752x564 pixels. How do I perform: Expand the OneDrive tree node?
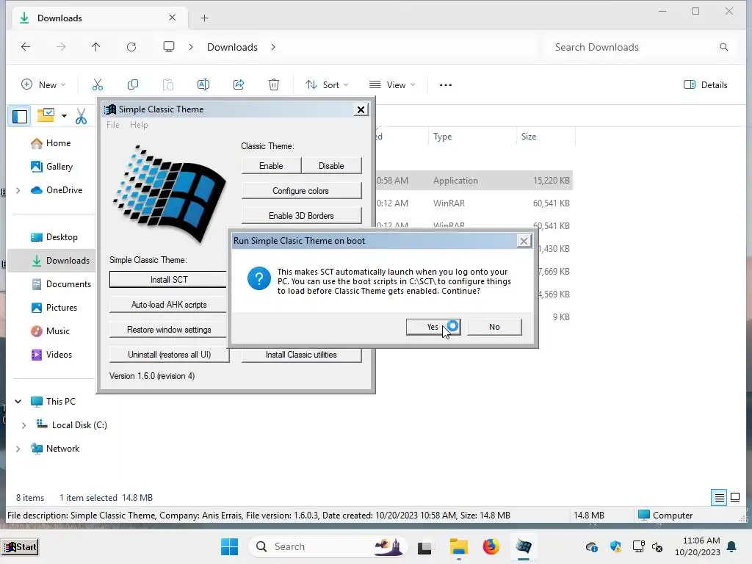click(x=18, y=190)
